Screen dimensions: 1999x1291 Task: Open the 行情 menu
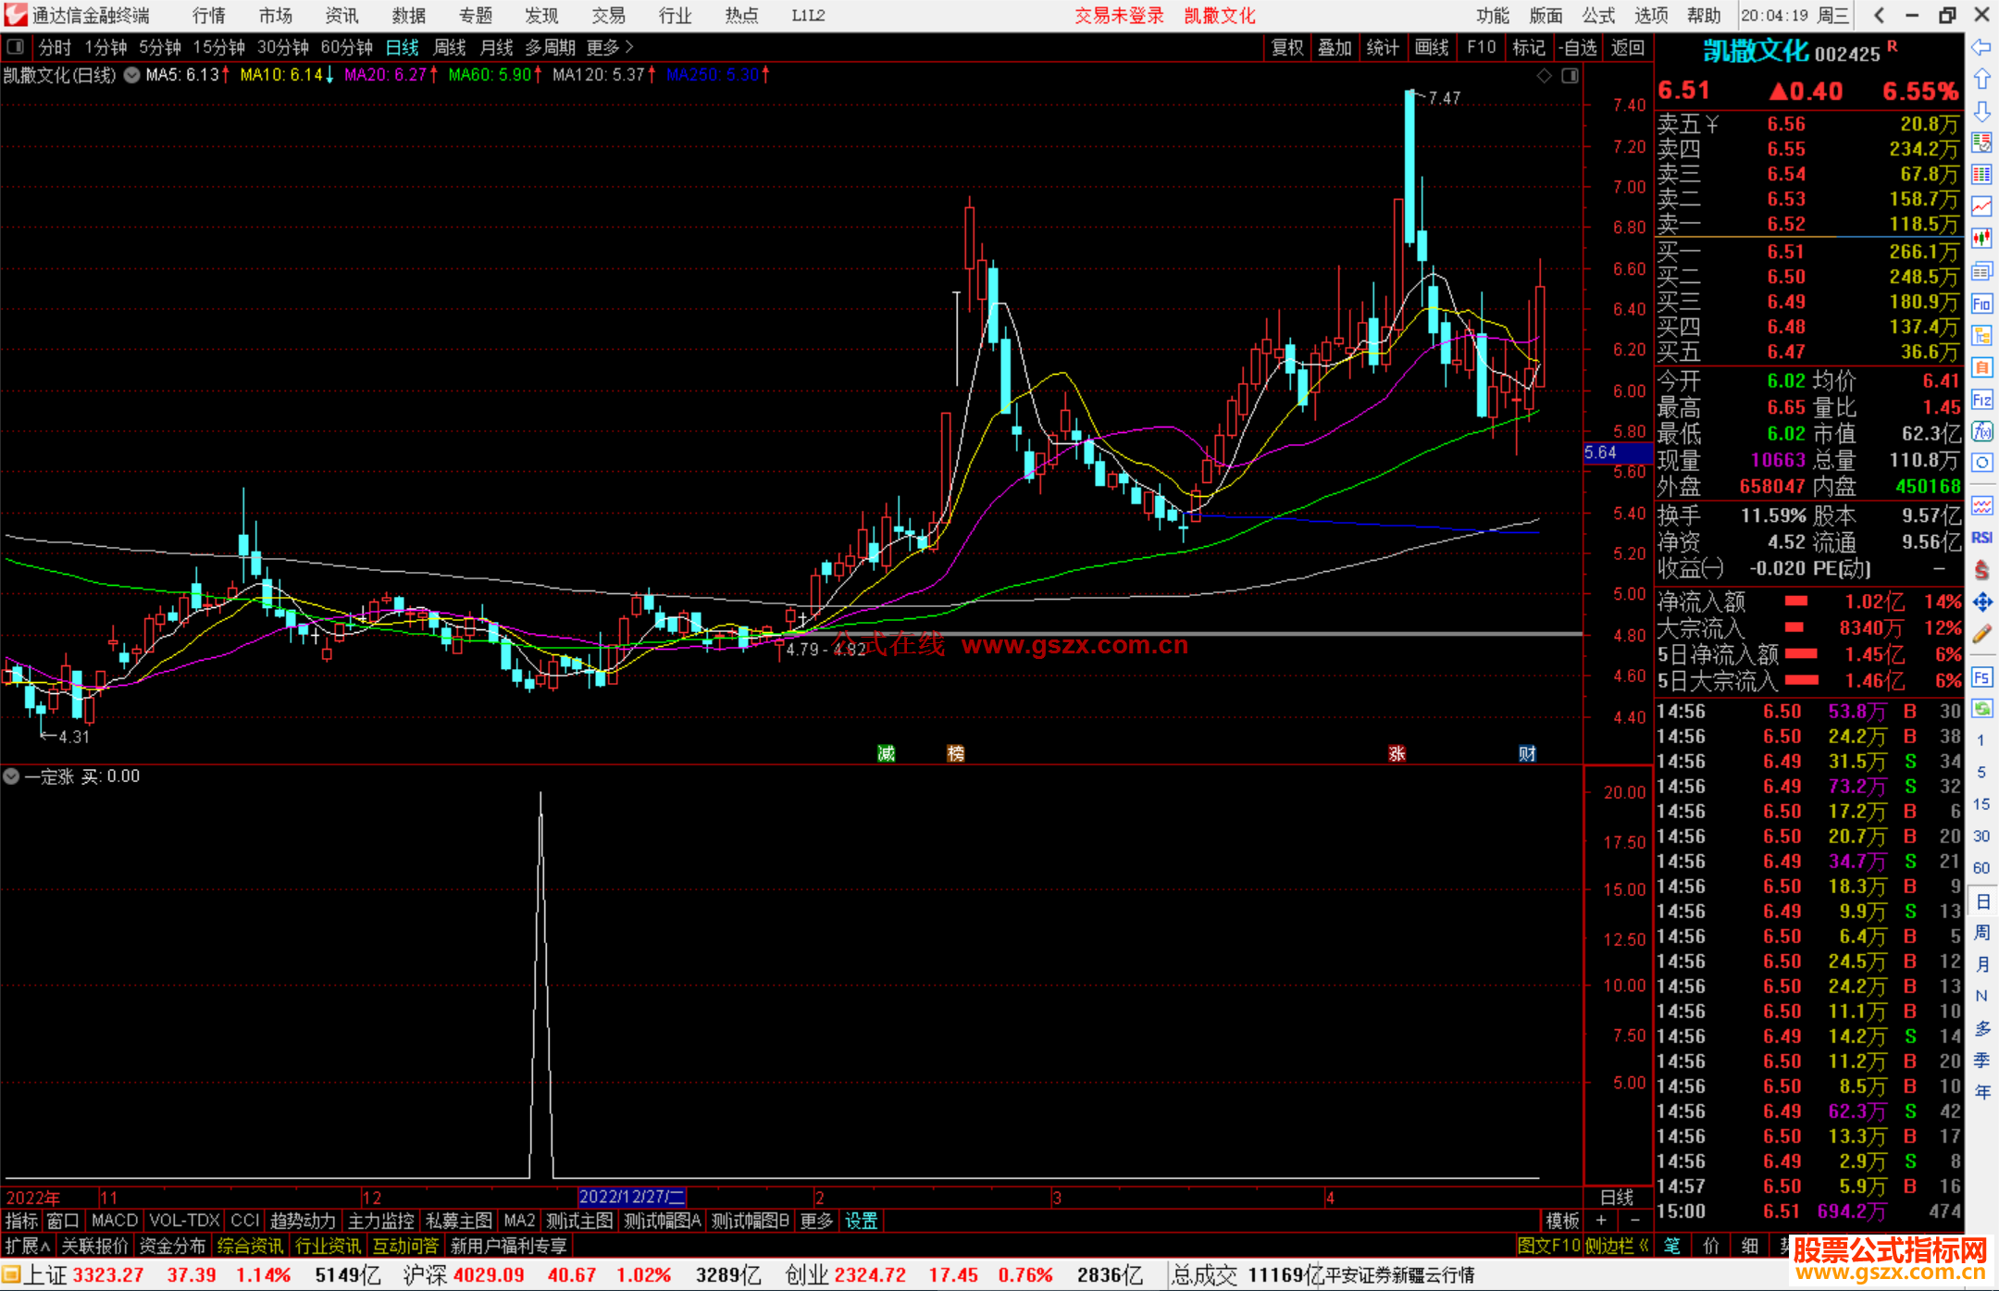pos(209,16)
